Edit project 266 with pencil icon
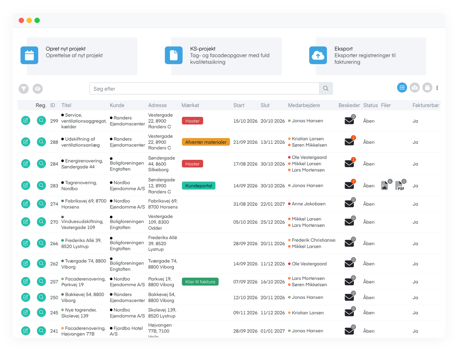 [x=26, y=243]
